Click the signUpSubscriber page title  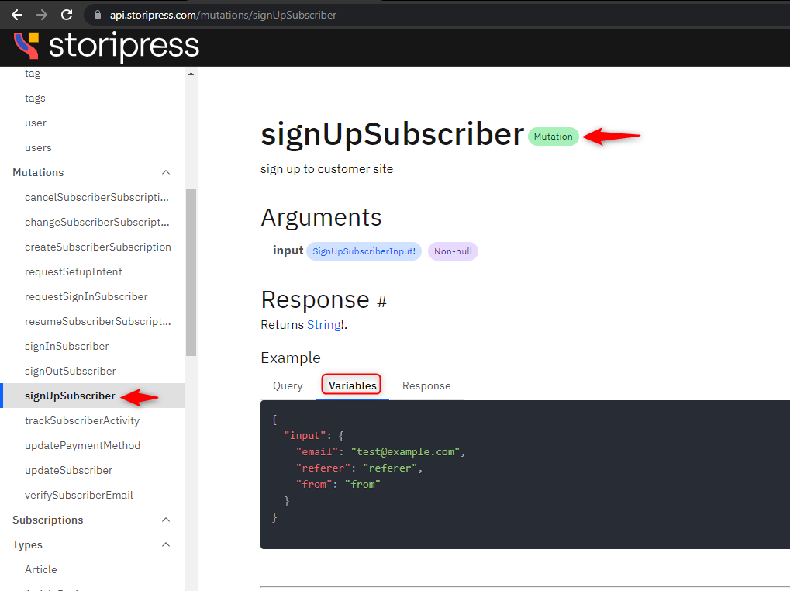(x=392, y=134)
